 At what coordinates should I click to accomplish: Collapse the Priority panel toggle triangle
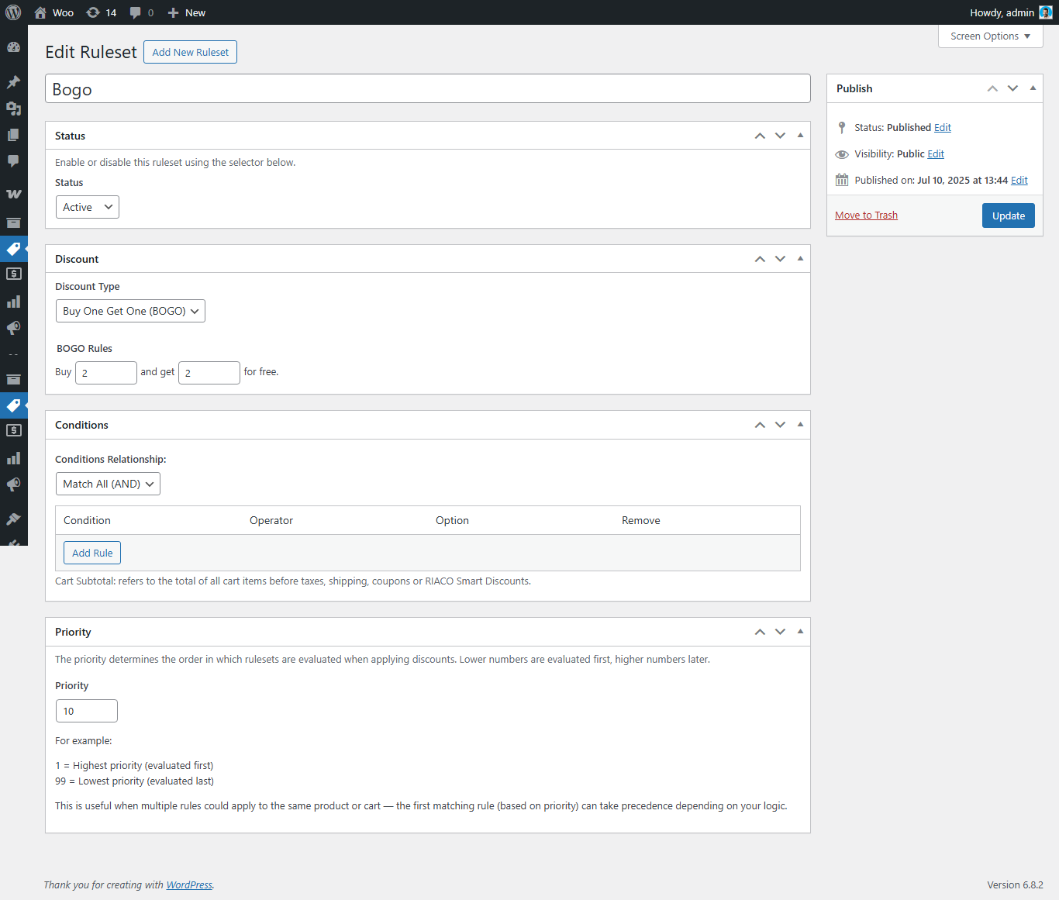point(800,632)
